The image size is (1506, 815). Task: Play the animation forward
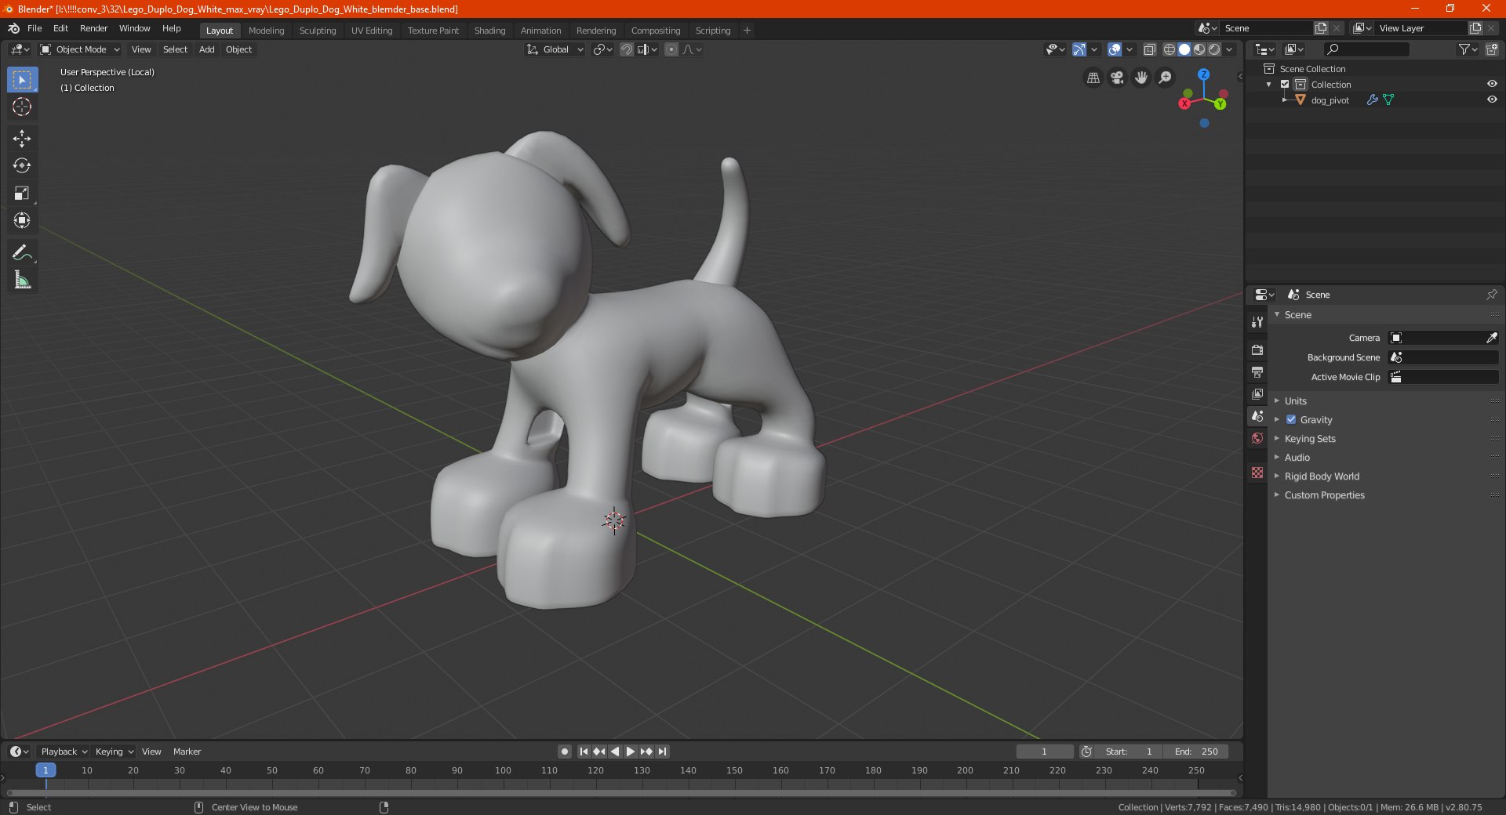click(630, 752)
